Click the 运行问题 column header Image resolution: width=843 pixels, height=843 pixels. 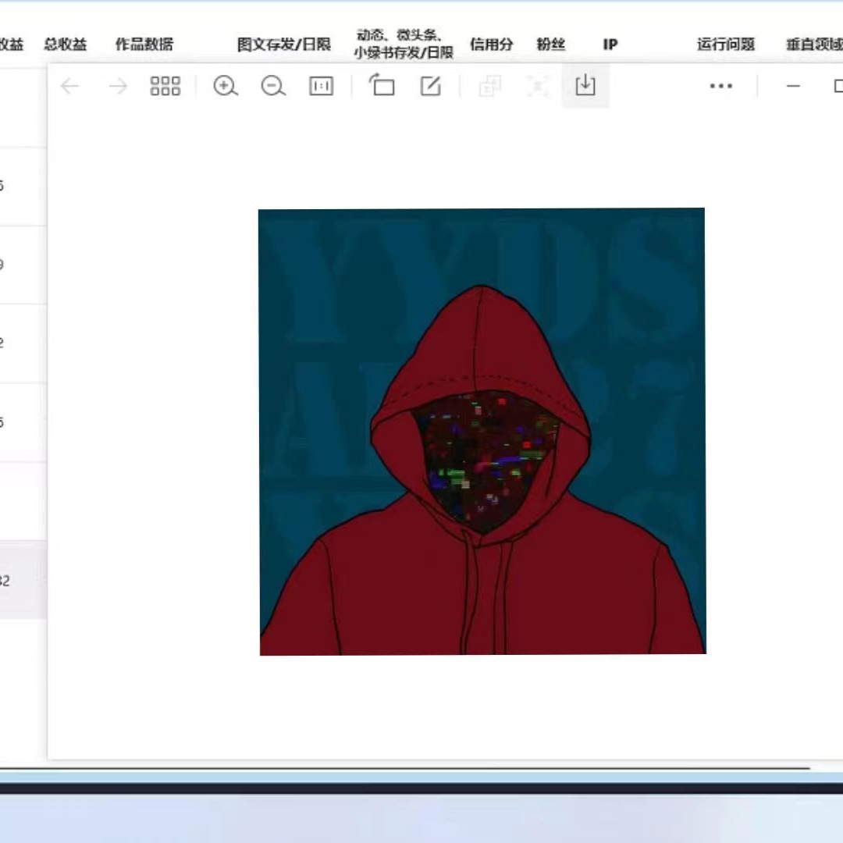726,44
